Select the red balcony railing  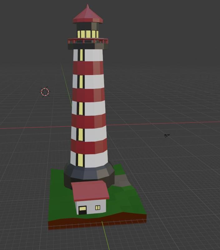coord(88,41)
